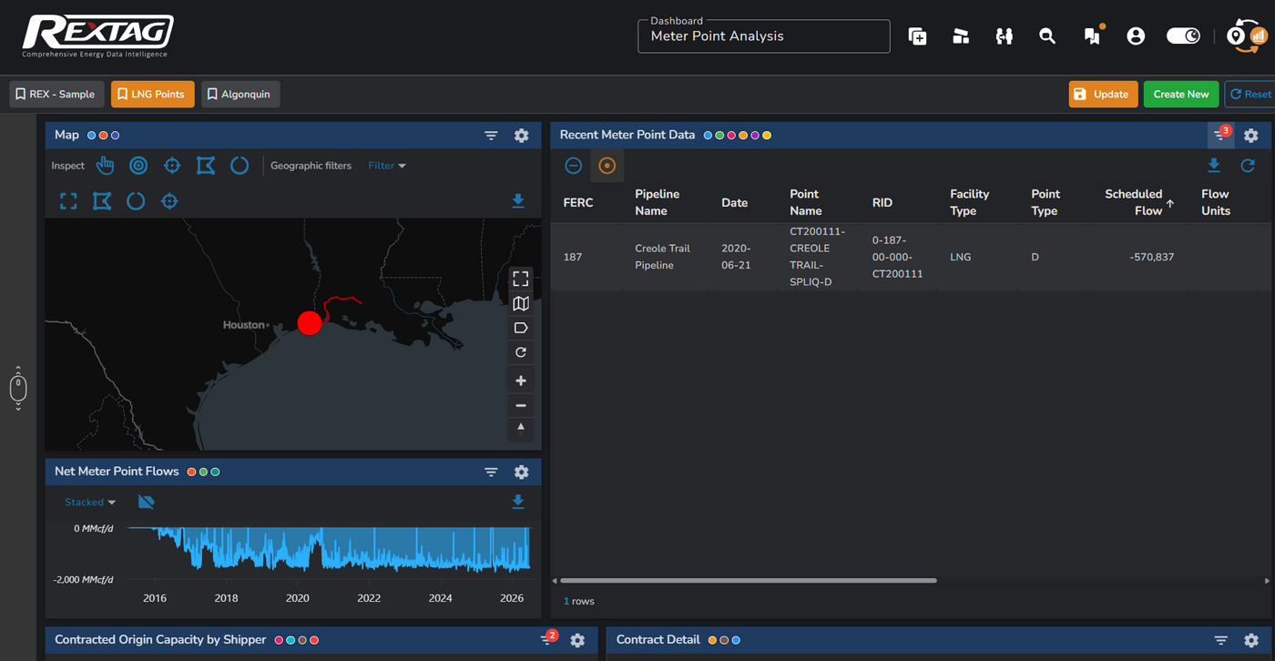Click the map refresh button

521,352
